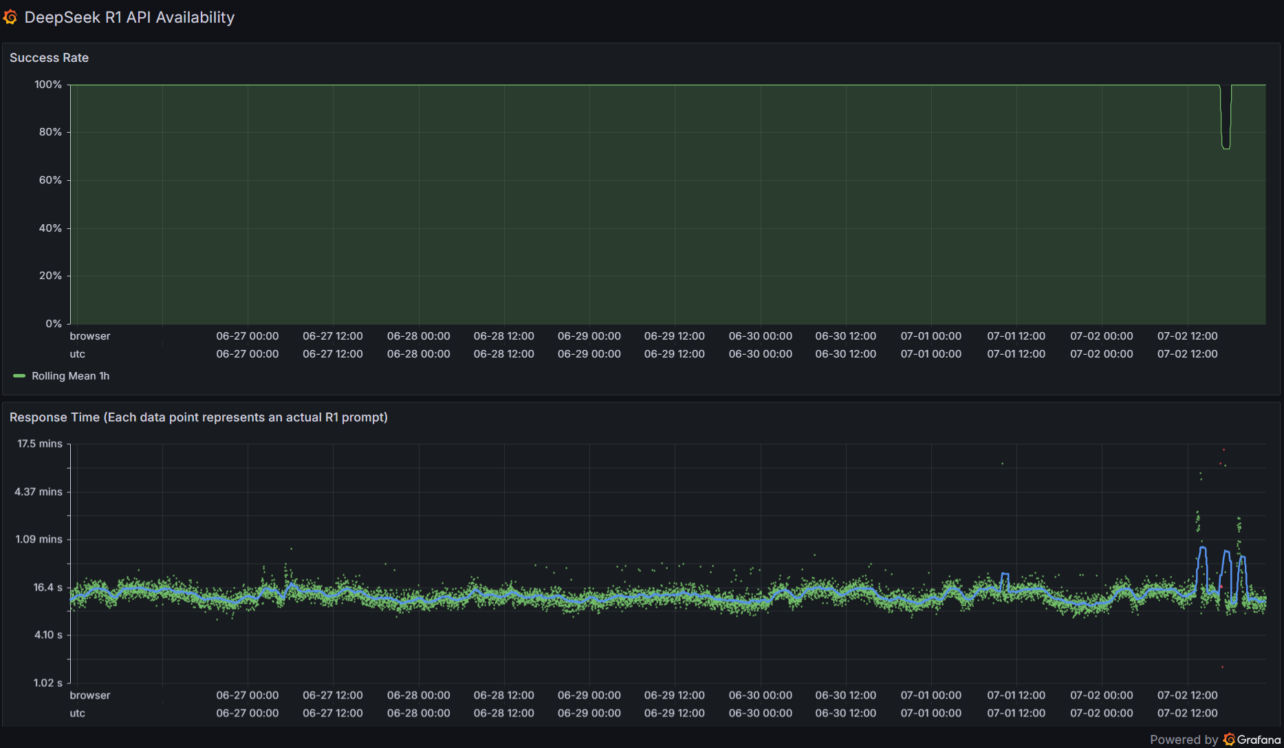Click the Grafana logo in the footer
Viewport: 1284px width, 748px height.
pos(1230,740)
